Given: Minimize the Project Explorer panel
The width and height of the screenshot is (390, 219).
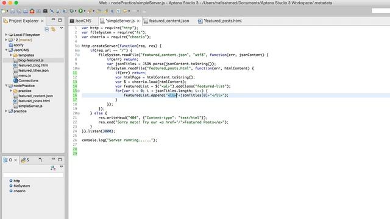Looking at the screenshot, I should pos(53,19).
